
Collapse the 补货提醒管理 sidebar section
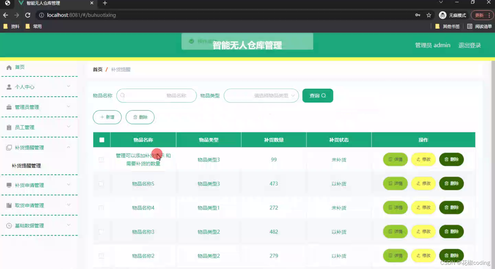39,147
